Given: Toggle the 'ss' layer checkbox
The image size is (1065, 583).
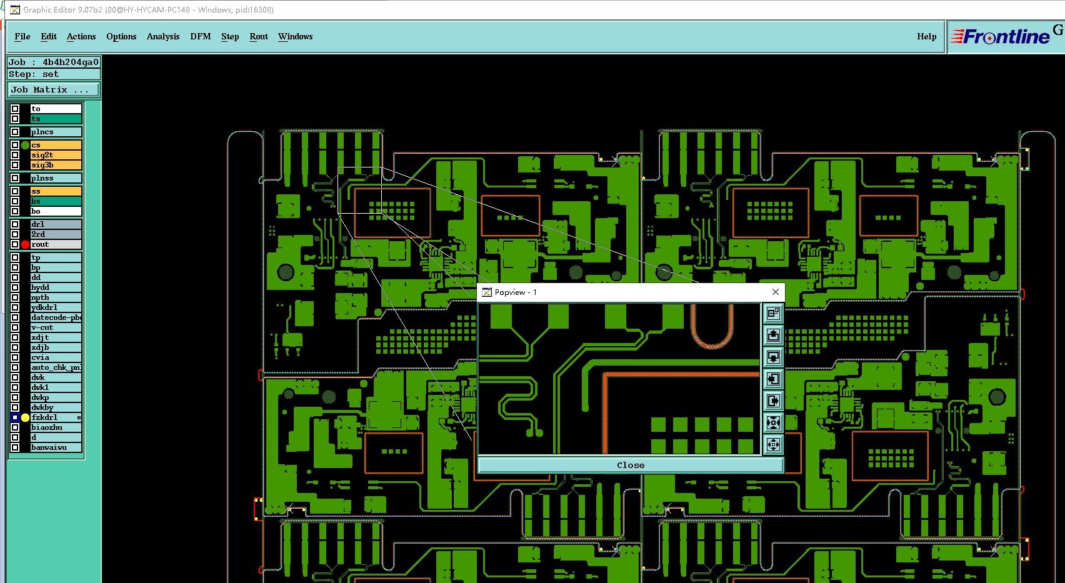Looking at the screenshot, I should [x=15, y=191].
